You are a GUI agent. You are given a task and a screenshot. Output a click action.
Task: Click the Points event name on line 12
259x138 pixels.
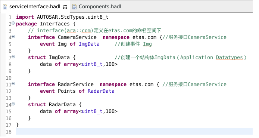(x=67, y=91)
